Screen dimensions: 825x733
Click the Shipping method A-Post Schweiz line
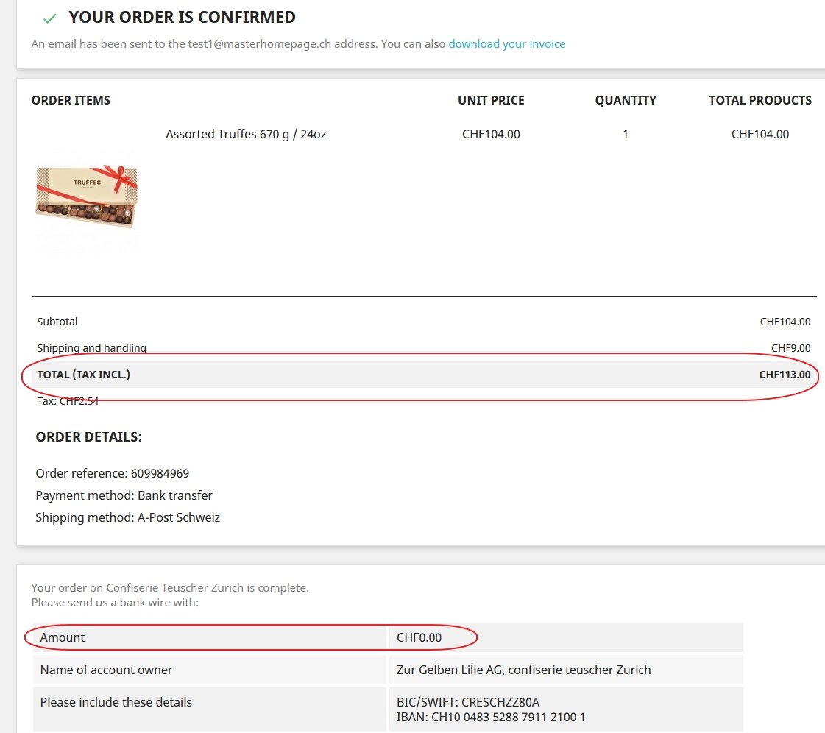tap(128, 517)
